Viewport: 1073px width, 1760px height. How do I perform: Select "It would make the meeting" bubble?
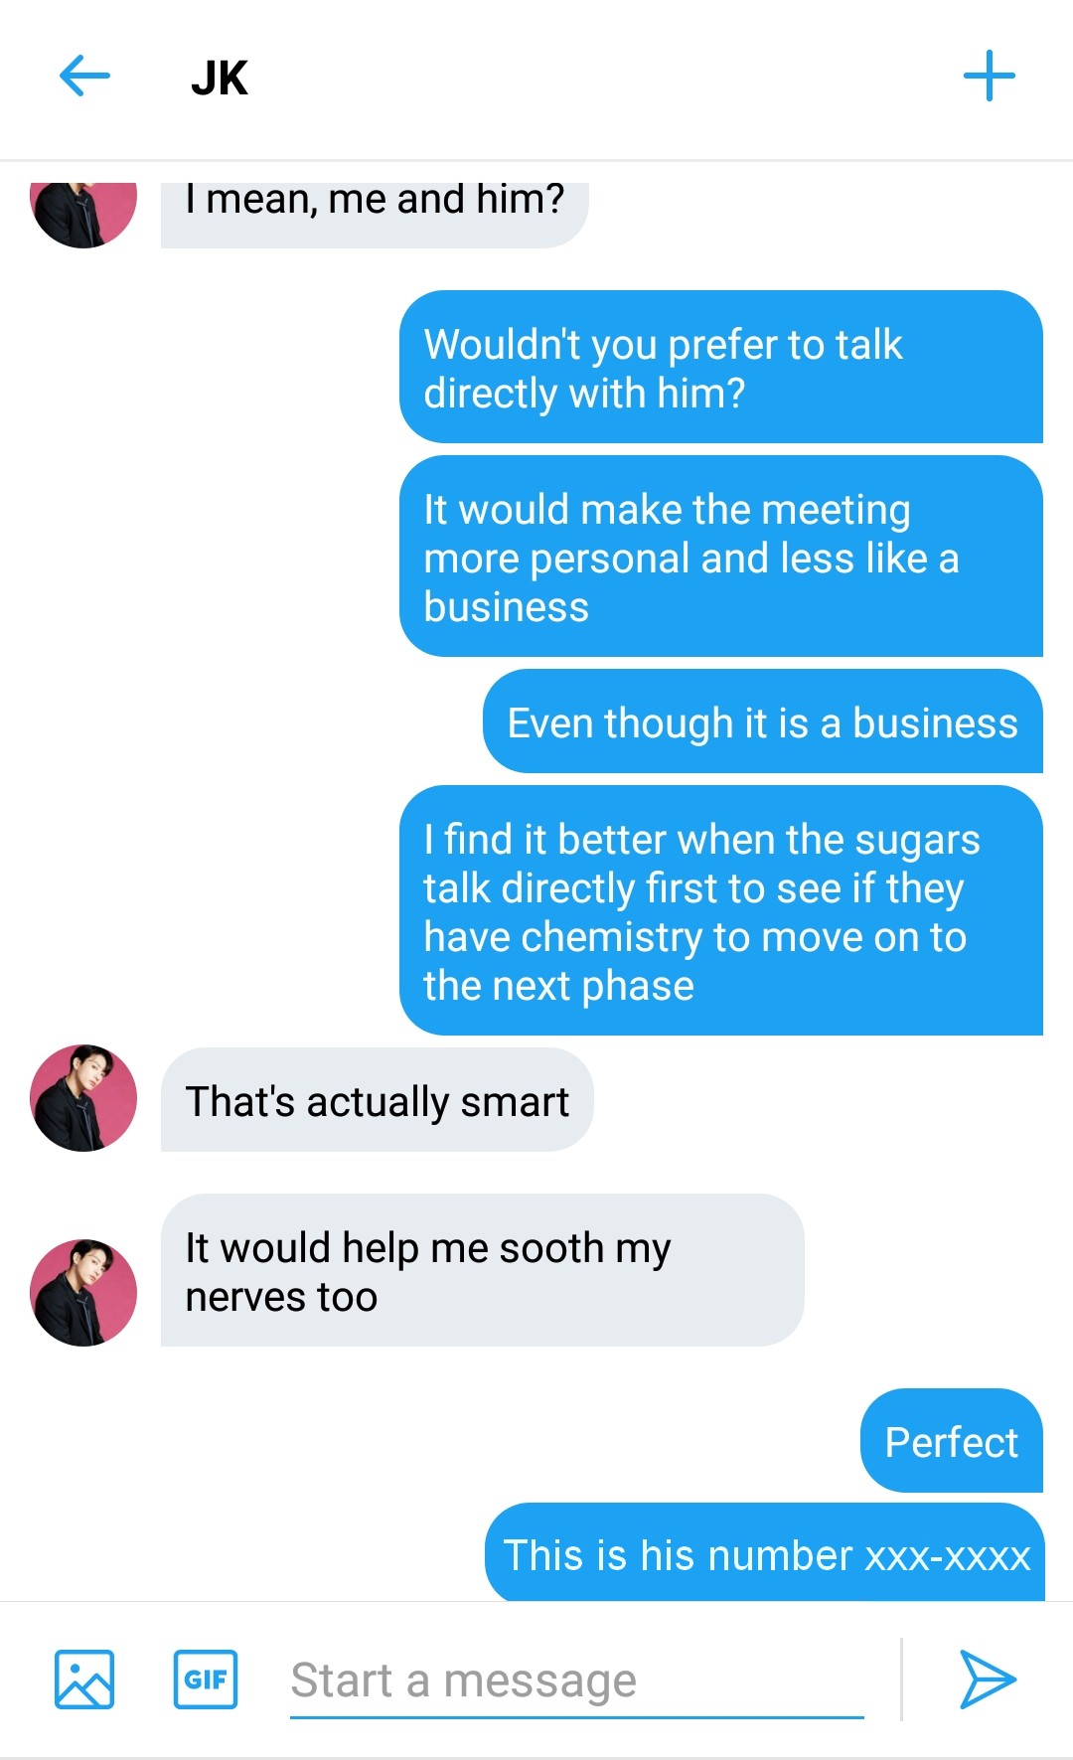pyautogui.click(x=720, y=557)
